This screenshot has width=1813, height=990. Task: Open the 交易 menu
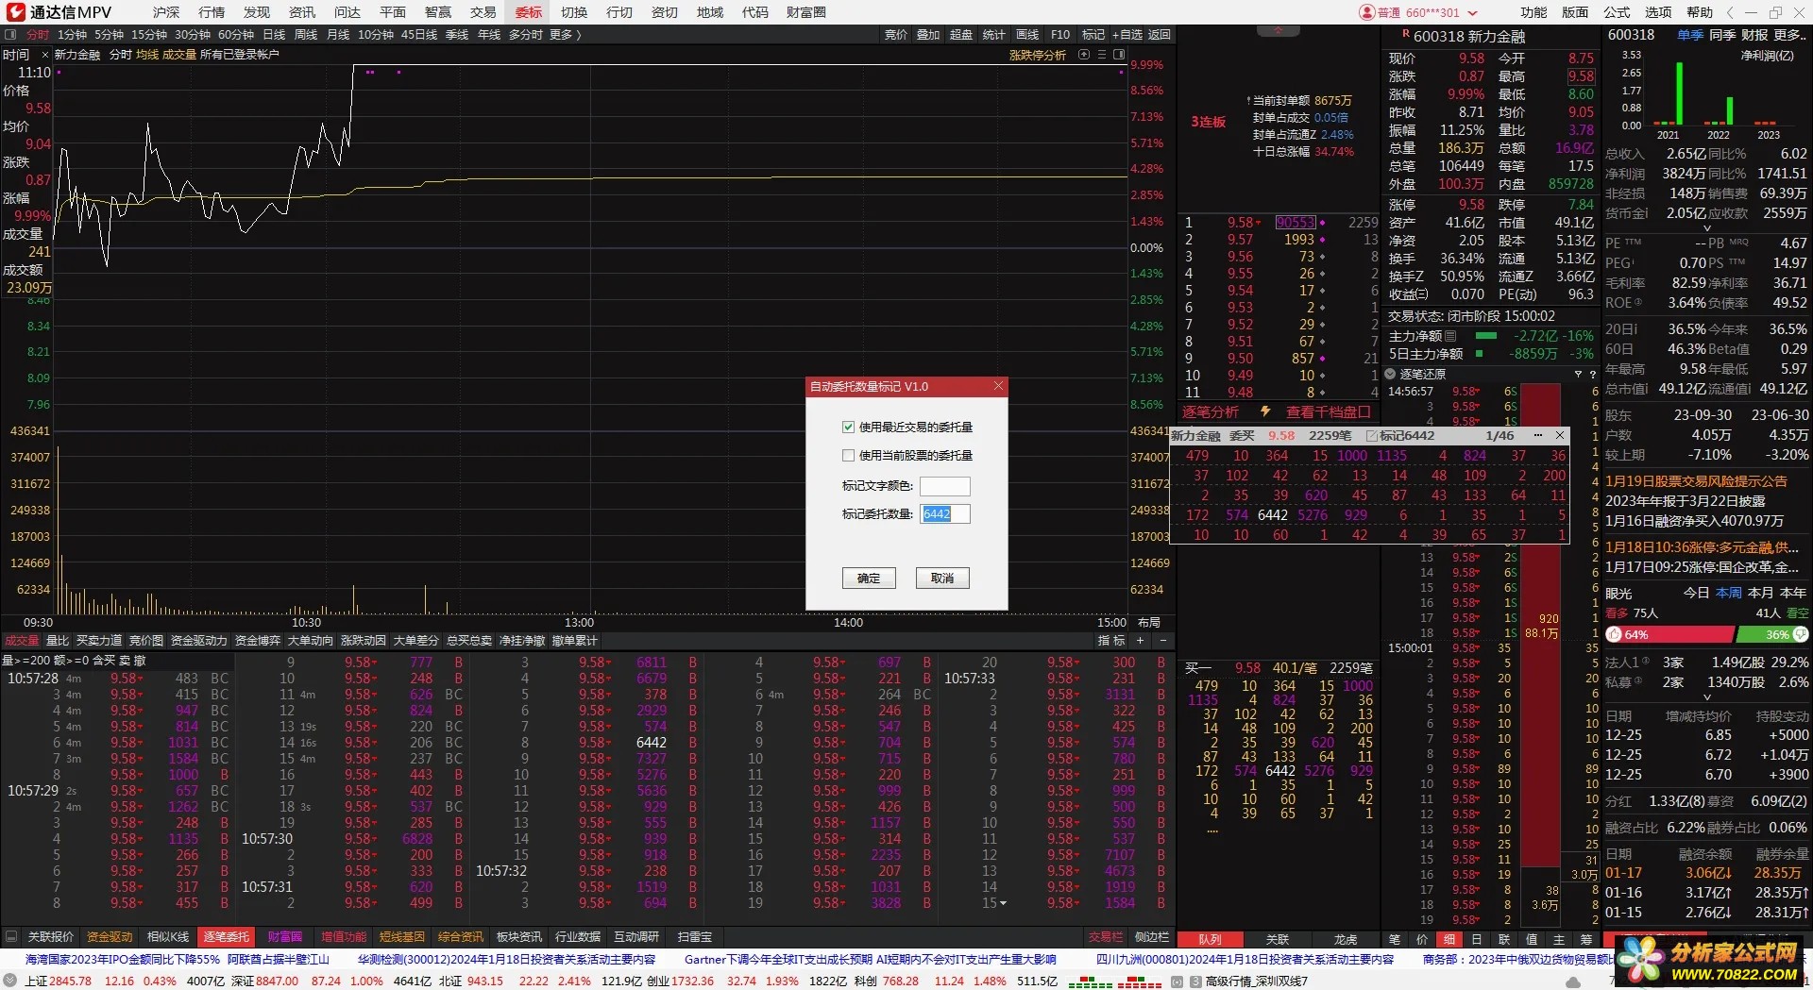click(483, 12)
